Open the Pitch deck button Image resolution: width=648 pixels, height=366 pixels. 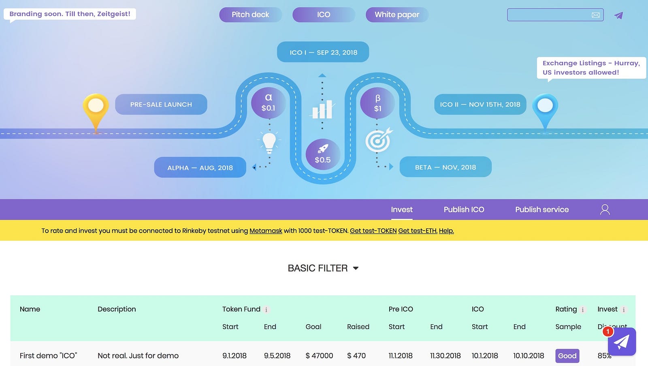point(250,15)
